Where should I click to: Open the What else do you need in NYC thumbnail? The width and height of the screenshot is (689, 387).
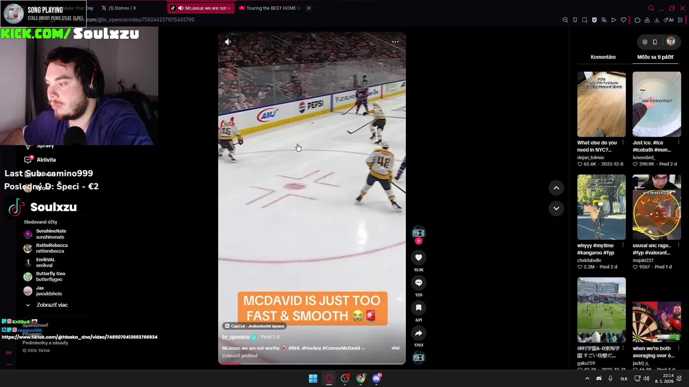pyautogui.click(x=601, y=104)
